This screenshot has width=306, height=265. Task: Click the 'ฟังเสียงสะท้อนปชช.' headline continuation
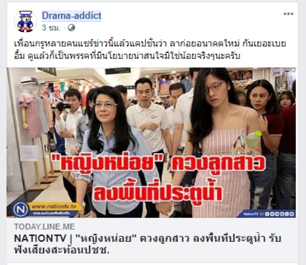click(x=62, y=250)
